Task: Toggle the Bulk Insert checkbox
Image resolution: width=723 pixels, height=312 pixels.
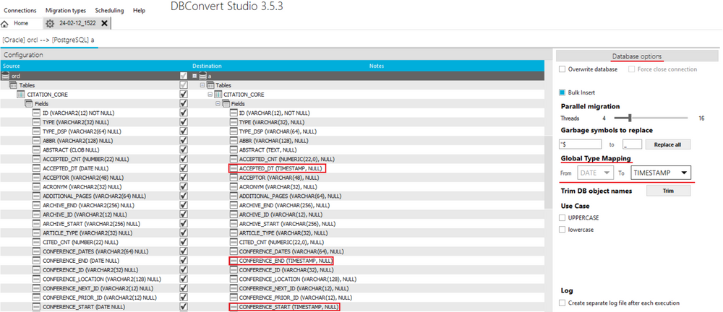Action: tap(562, 92)
